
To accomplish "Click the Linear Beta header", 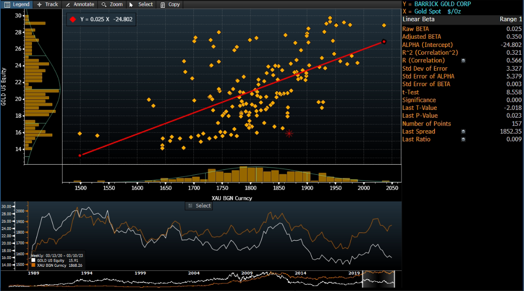I will click(x=418, y=19).
